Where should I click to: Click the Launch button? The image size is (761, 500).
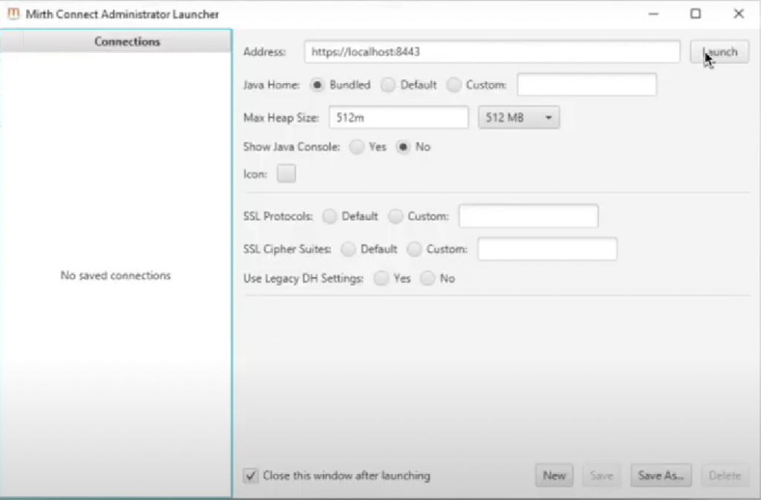[719, 52]
